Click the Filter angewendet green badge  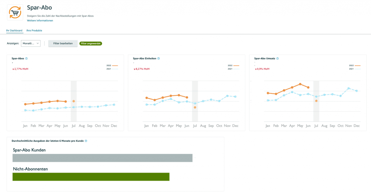(x=91, y=43)
